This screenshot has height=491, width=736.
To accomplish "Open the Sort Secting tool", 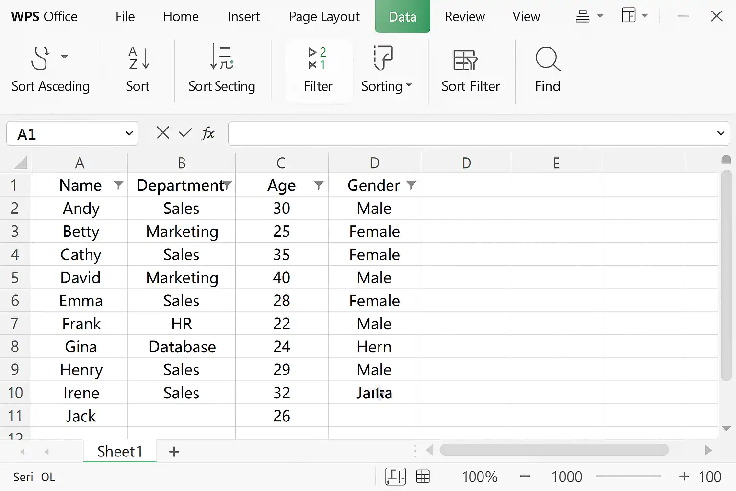I will point(221,57).
